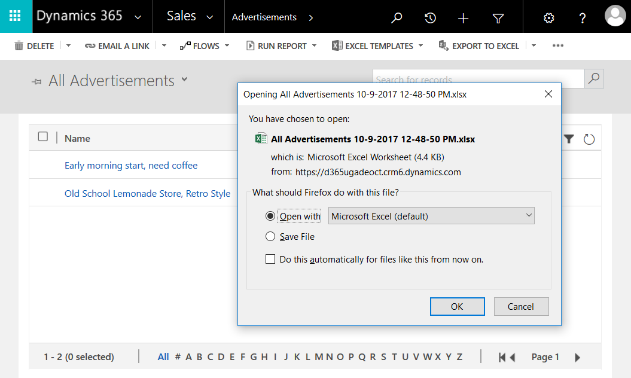
Task: Click the Run Report document icon
Action: coord(251,46)
